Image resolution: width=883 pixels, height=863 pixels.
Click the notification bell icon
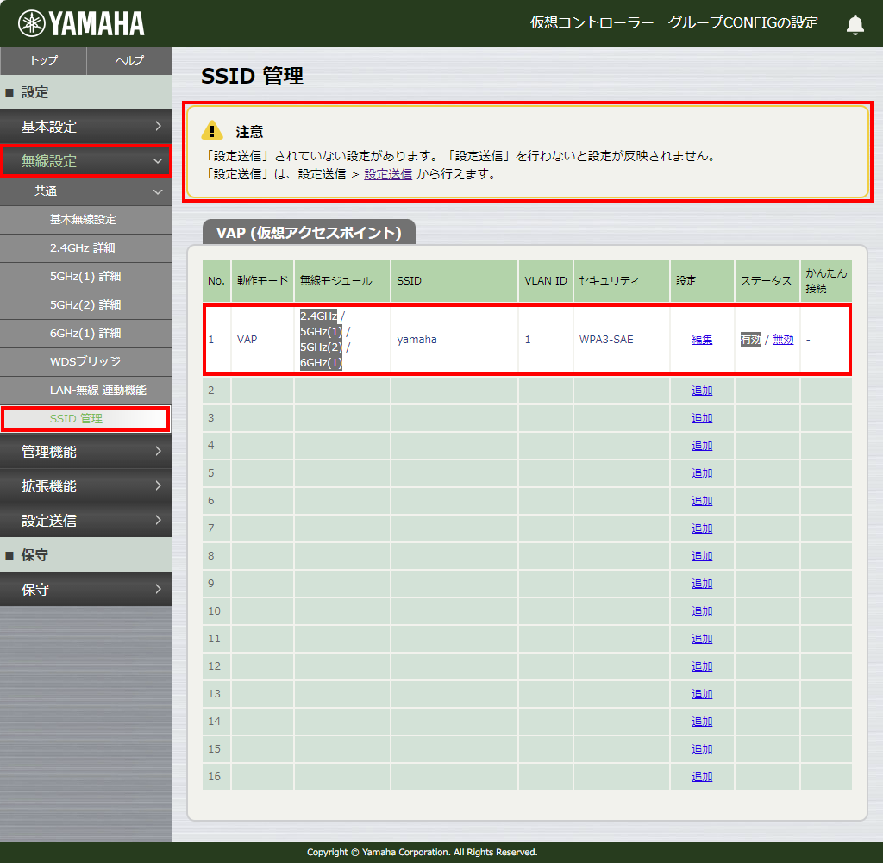(x=855, y=24)
